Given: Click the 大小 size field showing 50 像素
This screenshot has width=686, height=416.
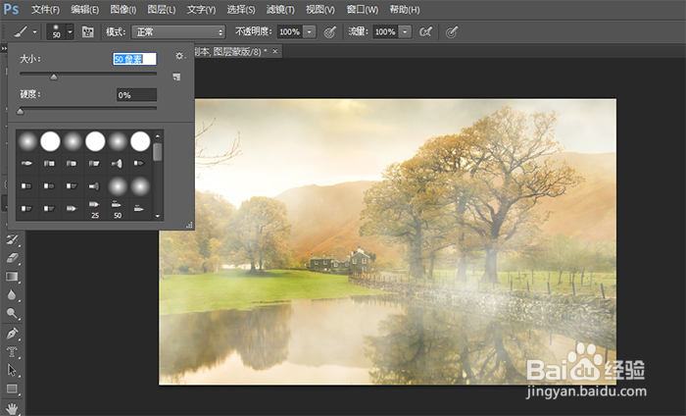Looking at the screenshot, I should (135, 59).
